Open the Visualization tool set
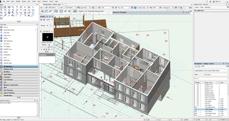The height and width of the screenshot is (121, 229). click(x=19, y=95)
